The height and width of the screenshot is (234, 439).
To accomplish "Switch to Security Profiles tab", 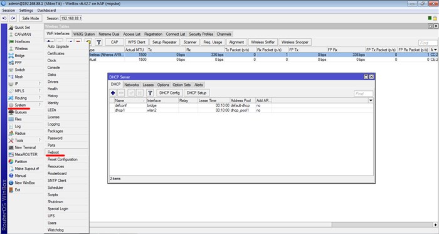I will (201, 34).
